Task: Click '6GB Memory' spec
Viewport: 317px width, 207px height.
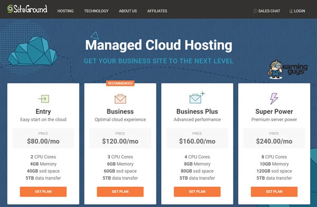Action: point(120,164)
